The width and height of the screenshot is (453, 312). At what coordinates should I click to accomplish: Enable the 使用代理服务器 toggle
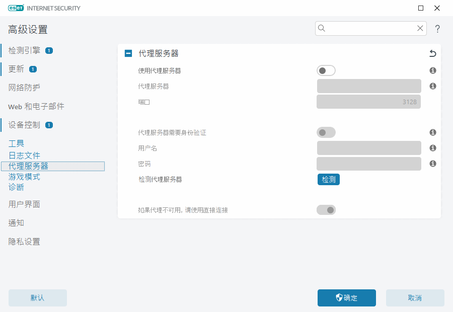point(326,70)
